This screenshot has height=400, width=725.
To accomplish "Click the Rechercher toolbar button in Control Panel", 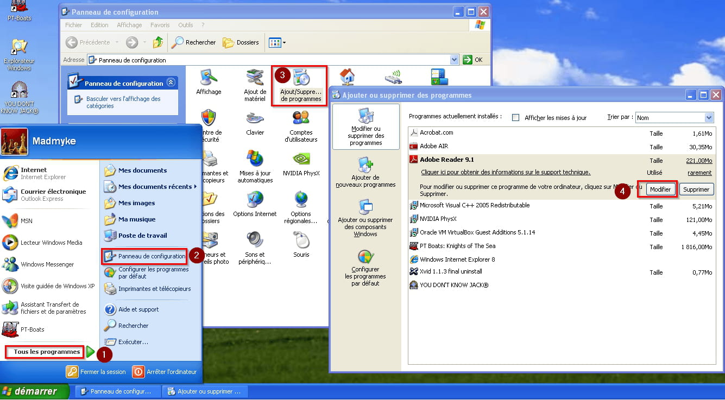I will pos(193,42).
